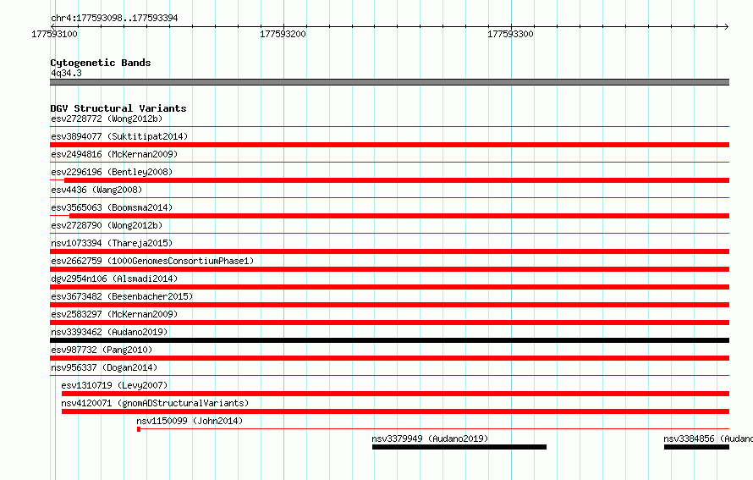This screenshot has width=753, height=480.
Task: Open the esv3894077 (Suktitipat2014) variant label
Action: click(119, 136)
